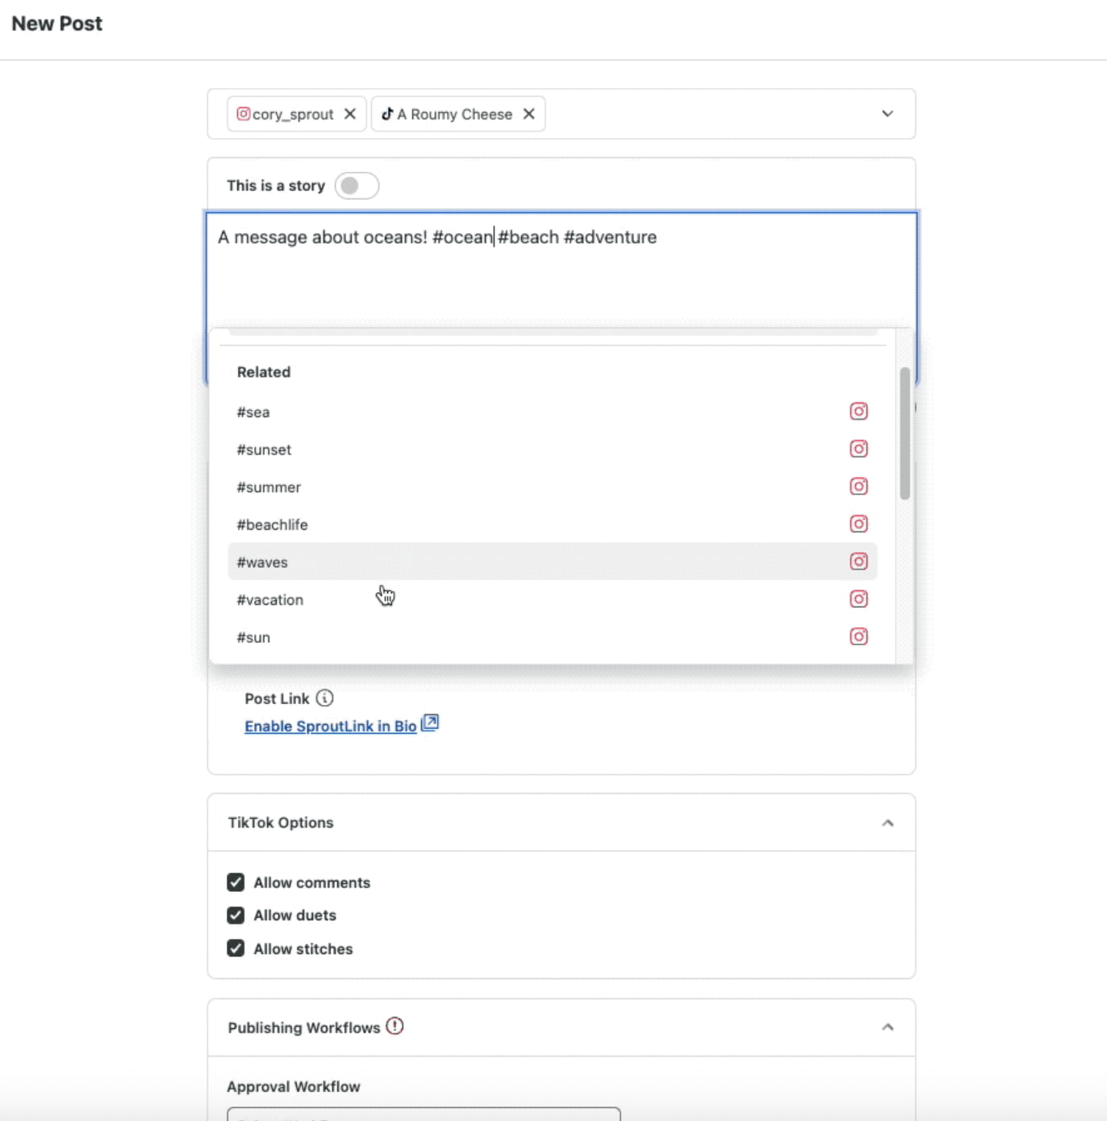Select the #summer hashtag suggestion
Viewport: 1107px width, 1121px height.
click(269, 487)
